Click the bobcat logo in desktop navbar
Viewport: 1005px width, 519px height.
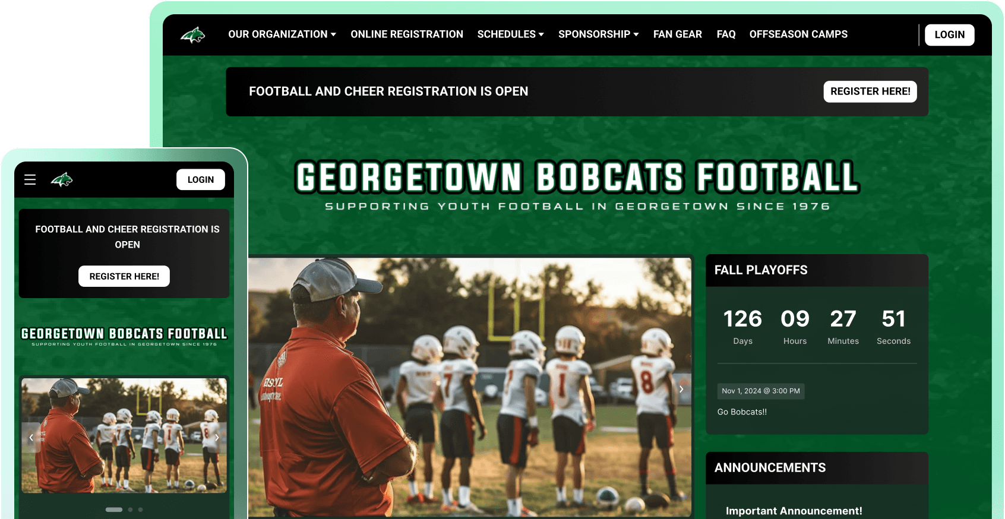point(193,35)
